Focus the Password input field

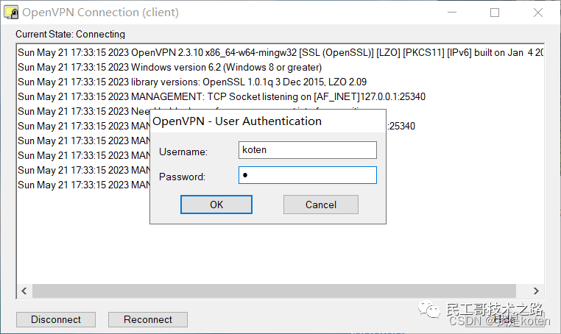308,175
